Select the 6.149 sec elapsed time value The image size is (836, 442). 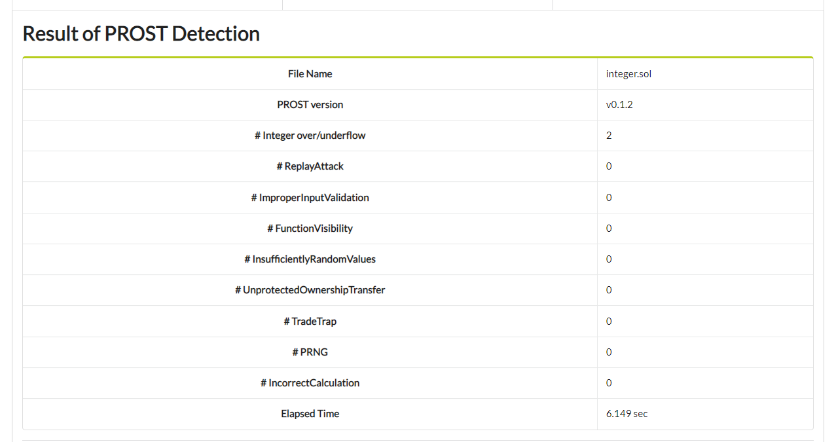(x=627, y=414)
